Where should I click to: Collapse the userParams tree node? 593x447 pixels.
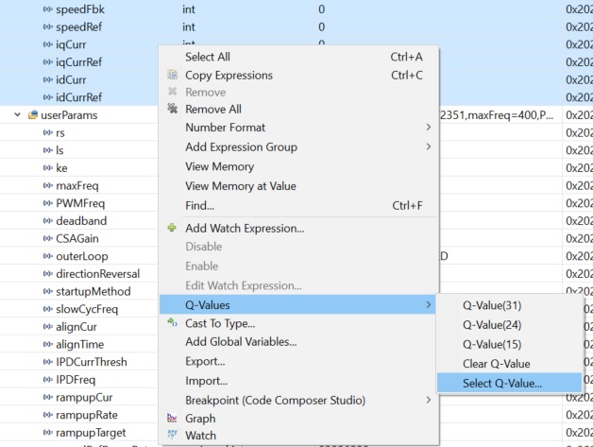(17, 115)
